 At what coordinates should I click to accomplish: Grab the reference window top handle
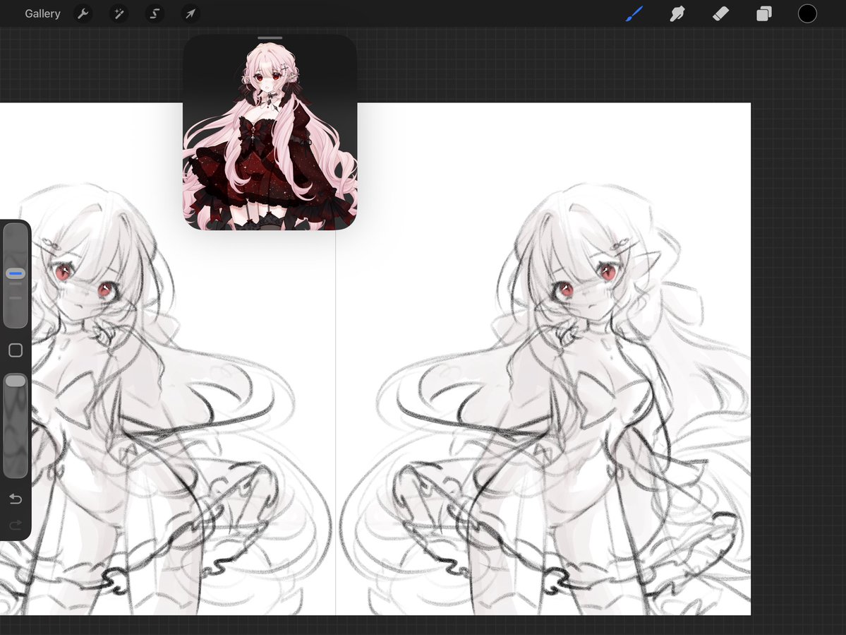(270, 38)
